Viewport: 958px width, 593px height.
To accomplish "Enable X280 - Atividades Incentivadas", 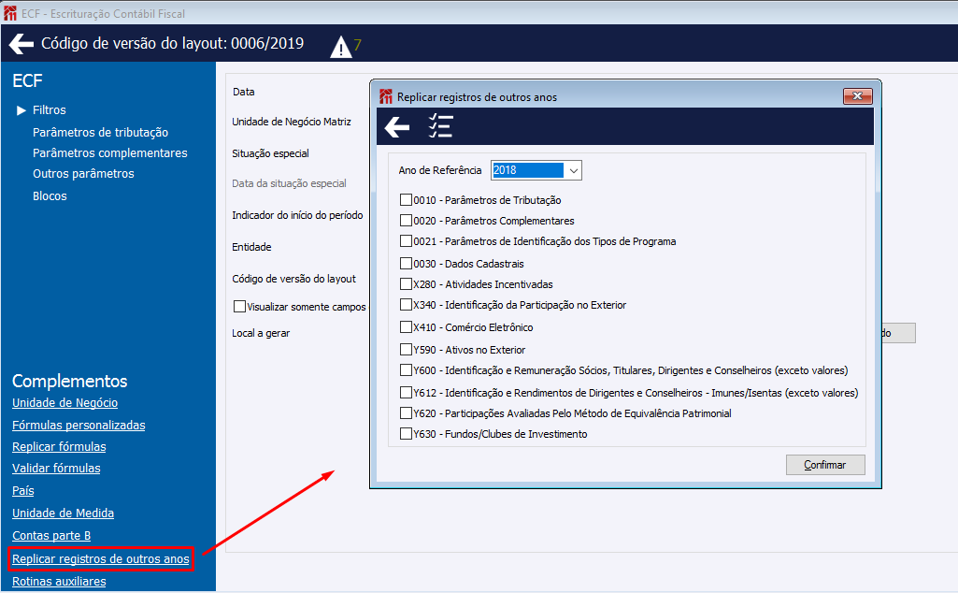I will point(406,284).
